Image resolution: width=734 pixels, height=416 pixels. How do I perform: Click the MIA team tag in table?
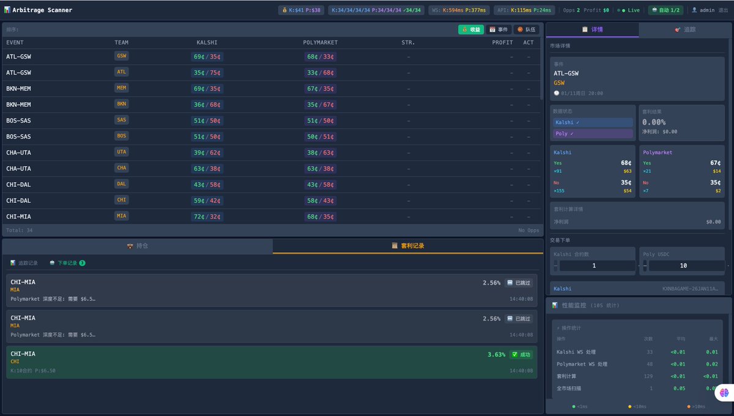click(x=122, y=216)
